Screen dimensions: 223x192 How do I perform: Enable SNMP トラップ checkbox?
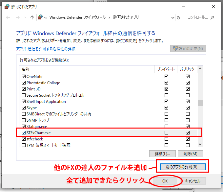tap(24, 120)
